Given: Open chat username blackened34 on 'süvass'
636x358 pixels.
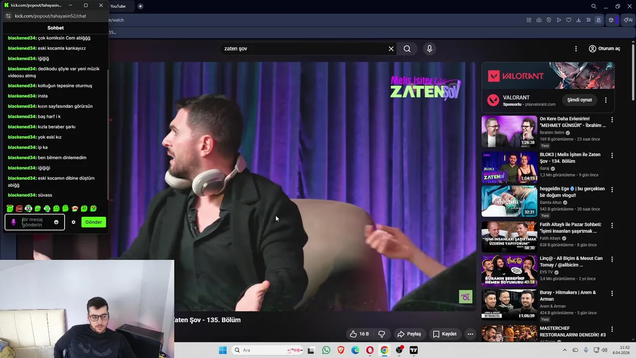Looking at the screenshot, I should tap(22, 195).
